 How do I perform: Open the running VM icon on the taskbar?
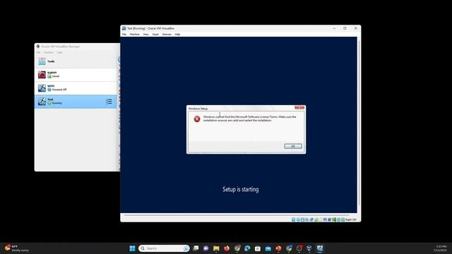coord(320,248)
